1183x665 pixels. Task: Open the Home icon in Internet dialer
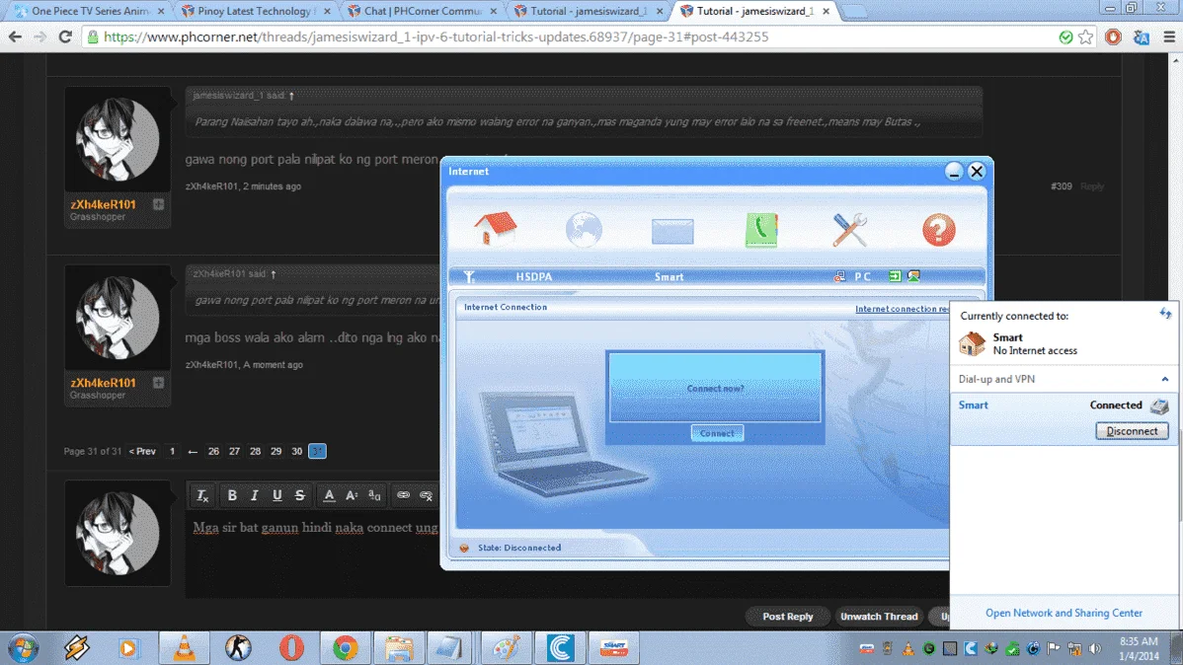(x=495, y=229)
